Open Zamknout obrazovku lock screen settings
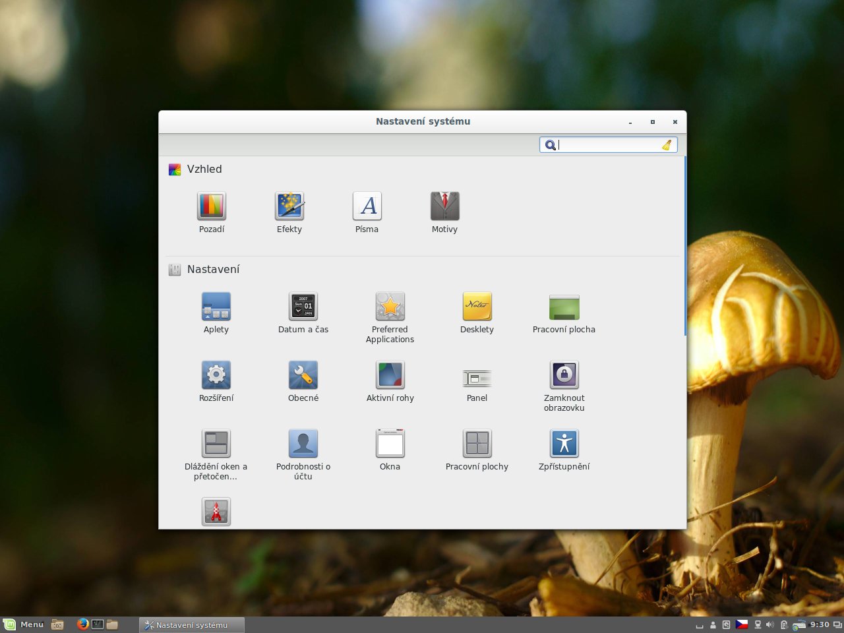The width and height of the screenshot is (844, 633). [x=564, y=375]
